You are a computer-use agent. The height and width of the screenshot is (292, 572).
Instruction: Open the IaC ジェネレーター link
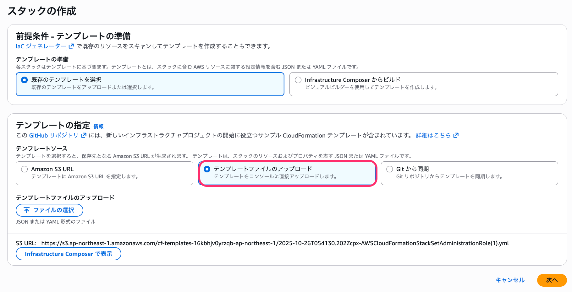click(x=41, y=46)
